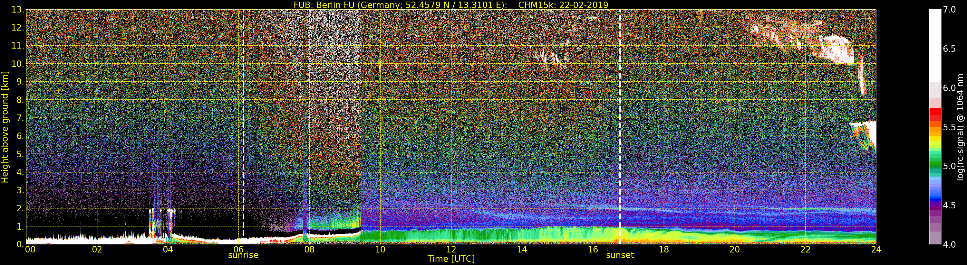This screenshot has height=265, width=967.
Task: Click the '12' time tick label
Action: pyautogui.click(x=451, y=250)
